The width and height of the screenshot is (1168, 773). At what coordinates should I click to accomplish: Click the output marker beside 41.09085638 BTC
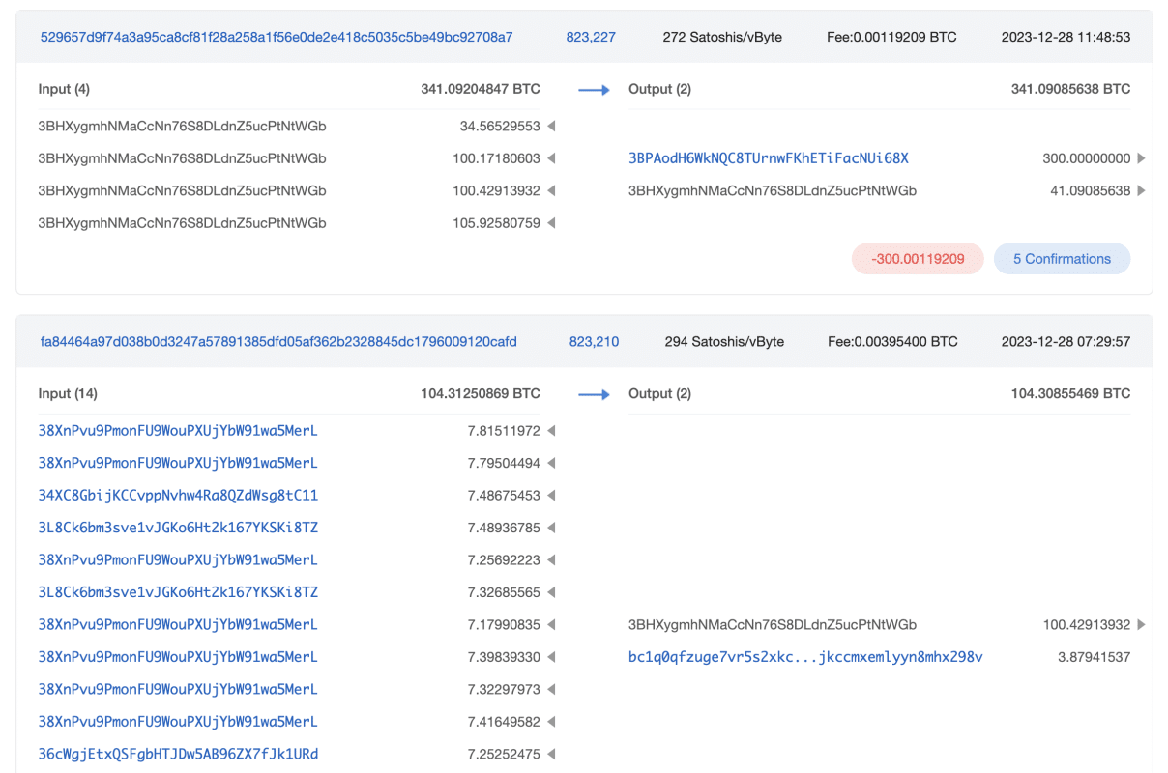(x=1141, y=190)
